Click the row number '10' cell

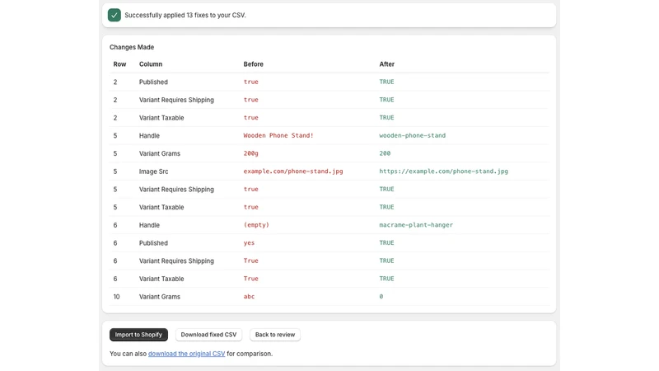point(116,297)
